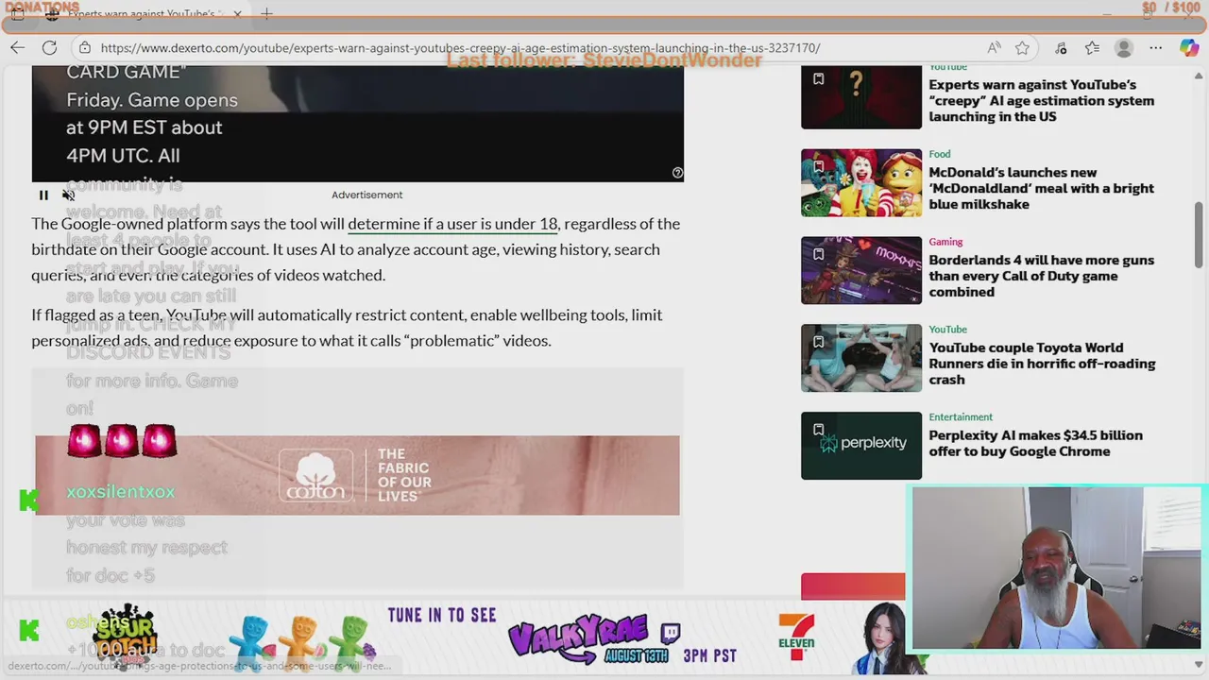Open the Cotton 'Fabric of Our Lives' ad
1209x680 pixels.
click(357, 475)
